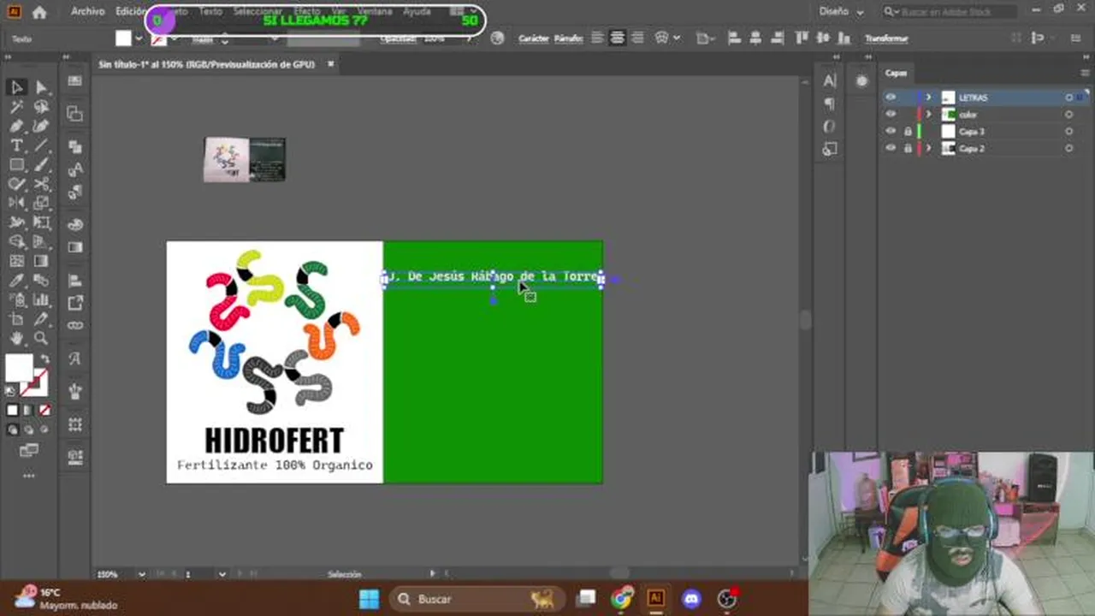This screenshot has height=616, width=1095.
Task: Switch to the Sin título-1 document tab
Action: tap(206, 64)
